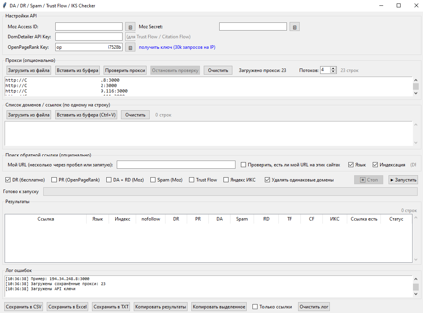Sort results by ИКС column header

(x=335, y=219)
